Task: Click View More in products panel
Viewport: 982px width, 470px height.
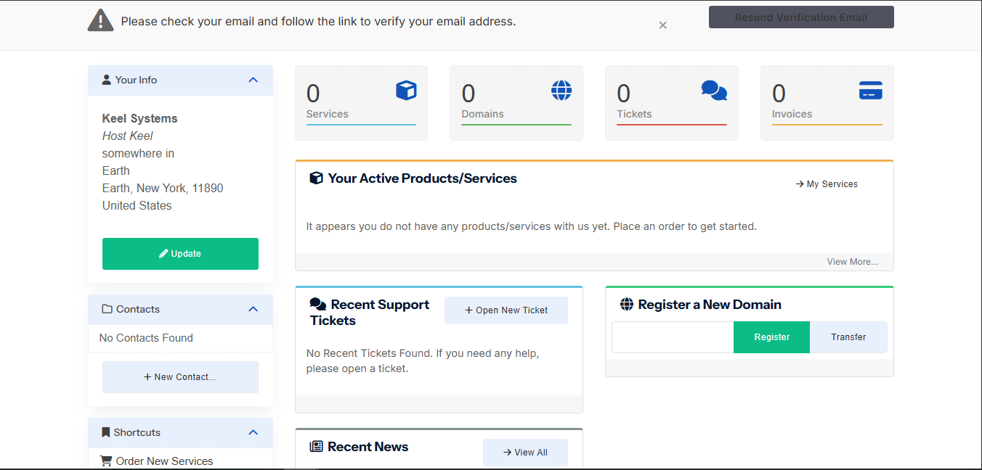Action: coord(853,262)
